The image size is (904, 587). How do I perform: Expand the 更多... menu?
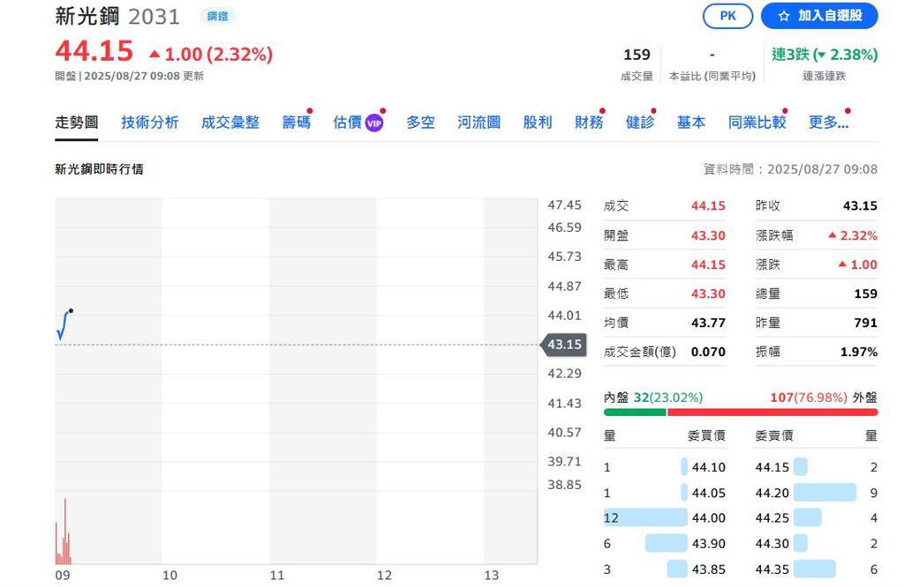pos(828,123)
